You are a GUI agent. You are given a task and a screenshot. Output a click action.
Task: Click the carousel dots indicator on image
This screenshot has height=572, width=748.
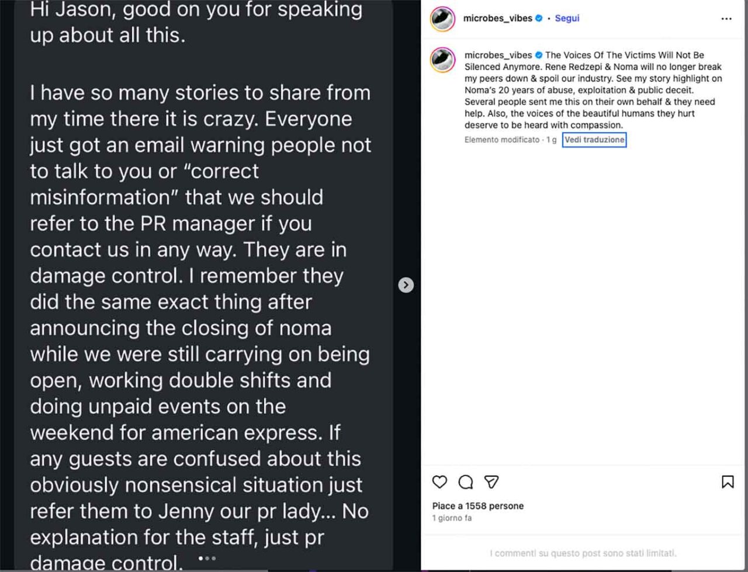point(207,558)
